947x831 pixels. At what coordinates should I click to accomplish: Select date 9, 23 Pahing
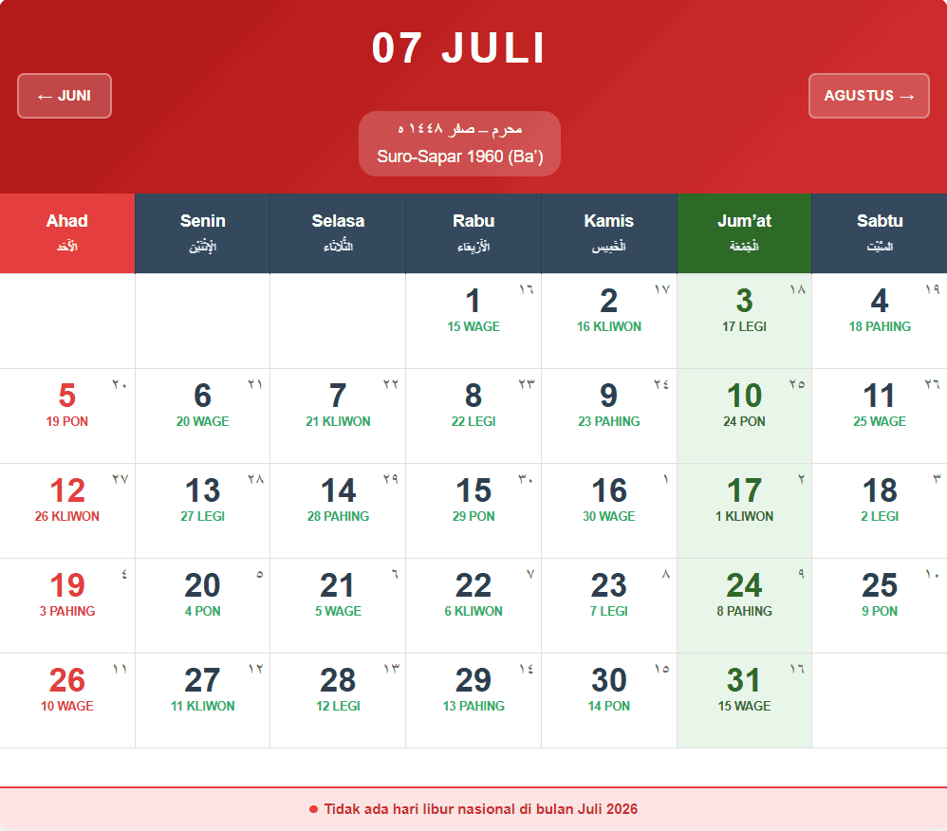609,416
